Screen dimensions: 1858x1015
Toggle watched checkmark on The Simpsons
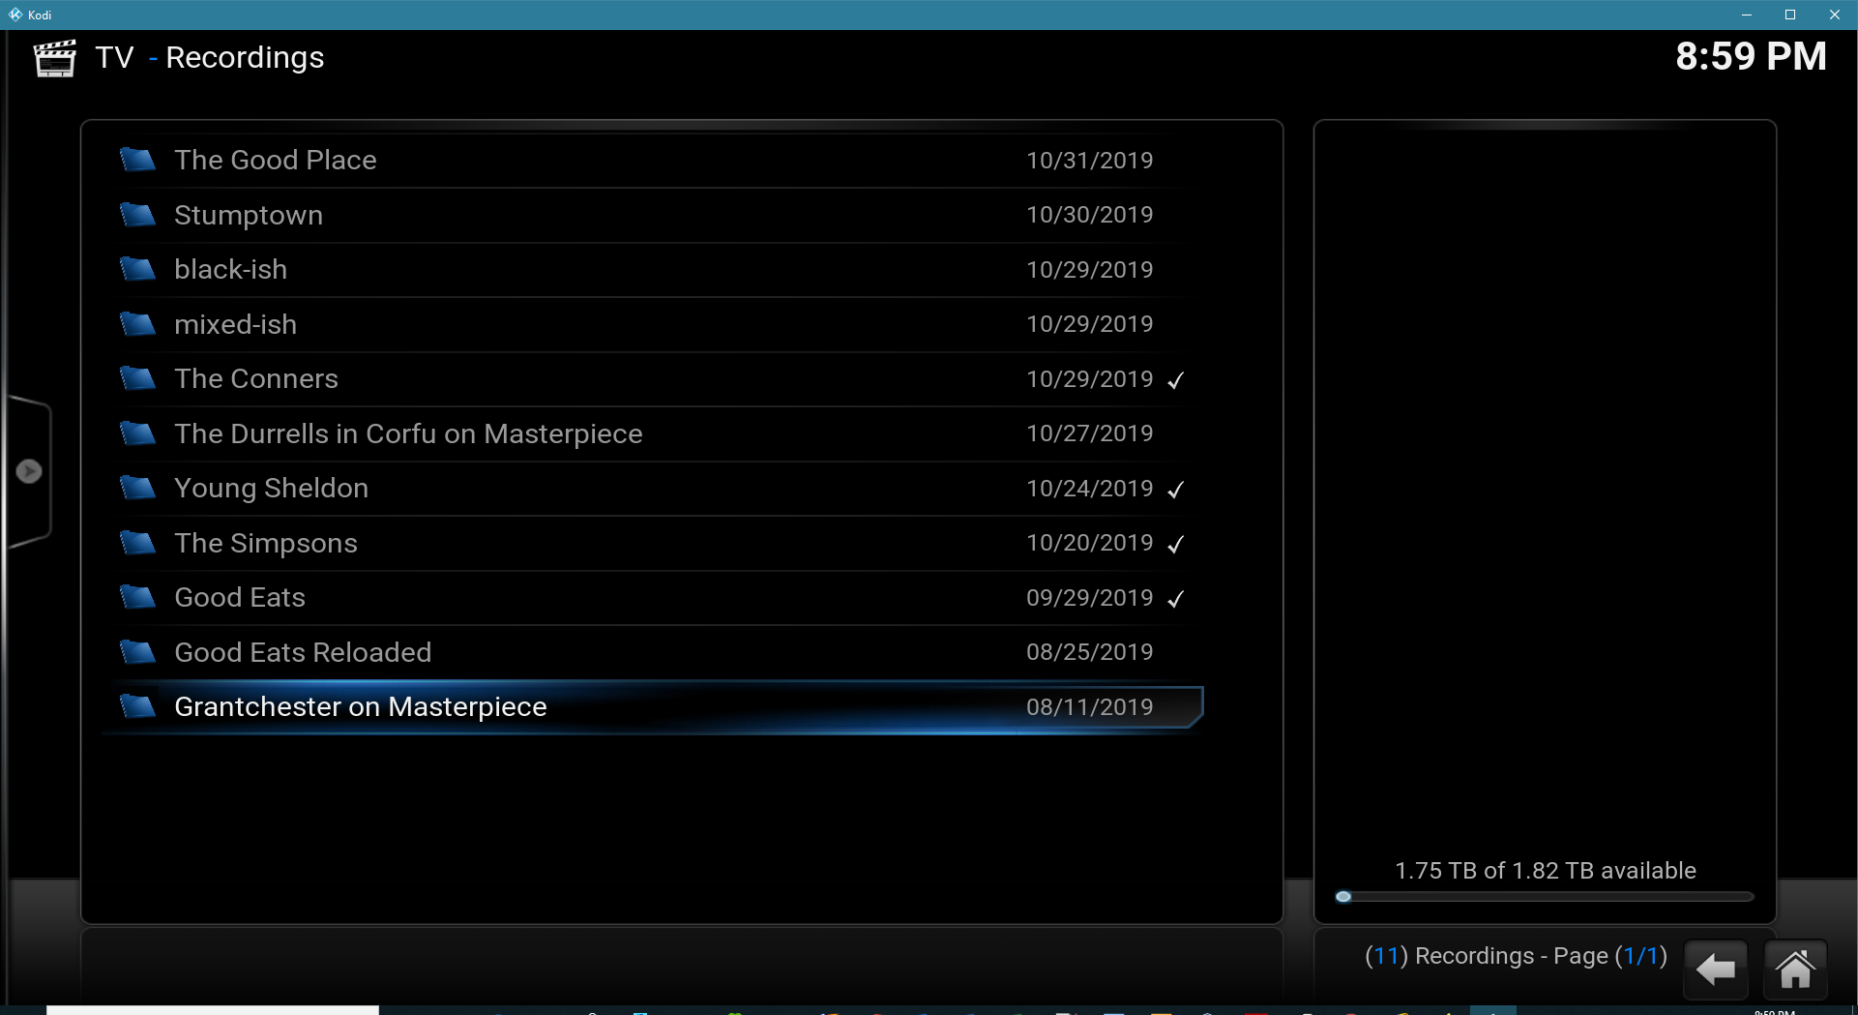1175,544
